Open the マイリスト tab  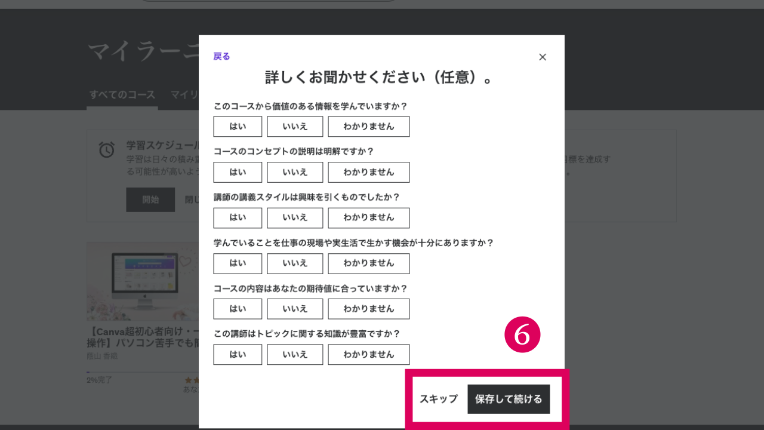pos(185,94)
